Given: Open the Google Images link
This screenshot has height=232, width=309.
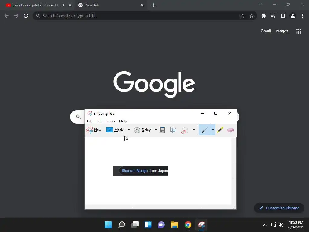Looking at the screenshot, I should coord(282,31).
